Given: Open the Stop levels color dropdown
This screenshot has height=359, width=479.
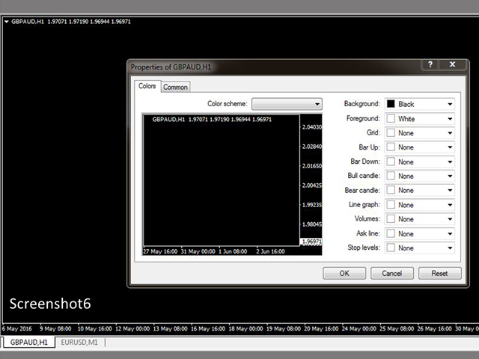Looking at the screenshot, I should coord(419,248).
